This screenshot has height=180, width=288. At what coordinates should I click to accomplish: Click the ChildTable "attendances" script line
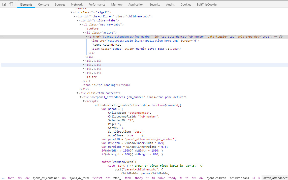coord(130,113)
